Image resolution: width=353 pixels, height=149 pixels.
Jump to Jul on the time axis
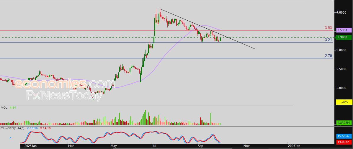tap(154, 146)
